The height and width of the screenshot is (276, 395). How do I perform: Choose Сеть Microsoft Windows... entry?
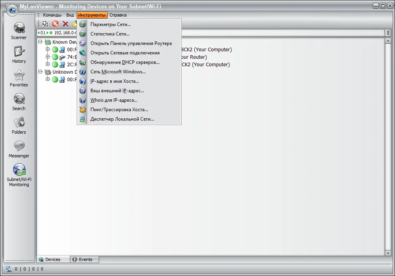coord(129,72)
